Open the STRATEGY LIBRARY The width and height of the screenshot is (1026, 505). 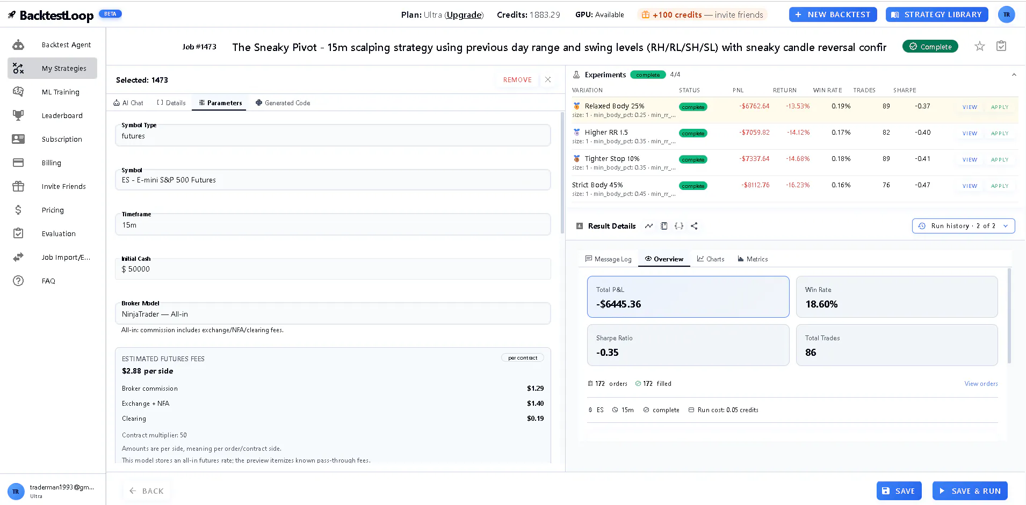(937, 14)
